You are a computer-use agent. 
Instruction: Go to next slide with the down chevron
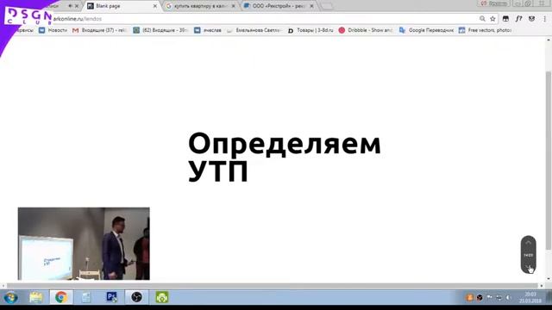tap(529, 267)
